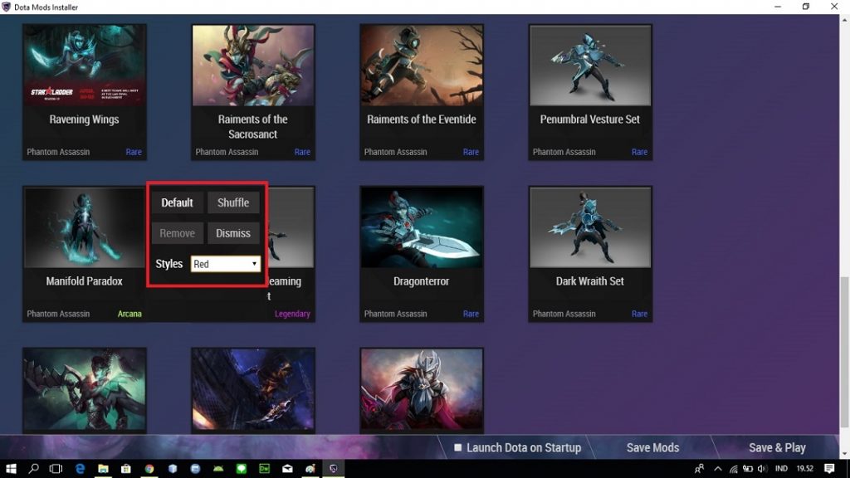The height and width of the screenshot is (478, 850).
Task: Click Save Mods in bottom bar
Action: pyautogui.click(x=652, y=447)
